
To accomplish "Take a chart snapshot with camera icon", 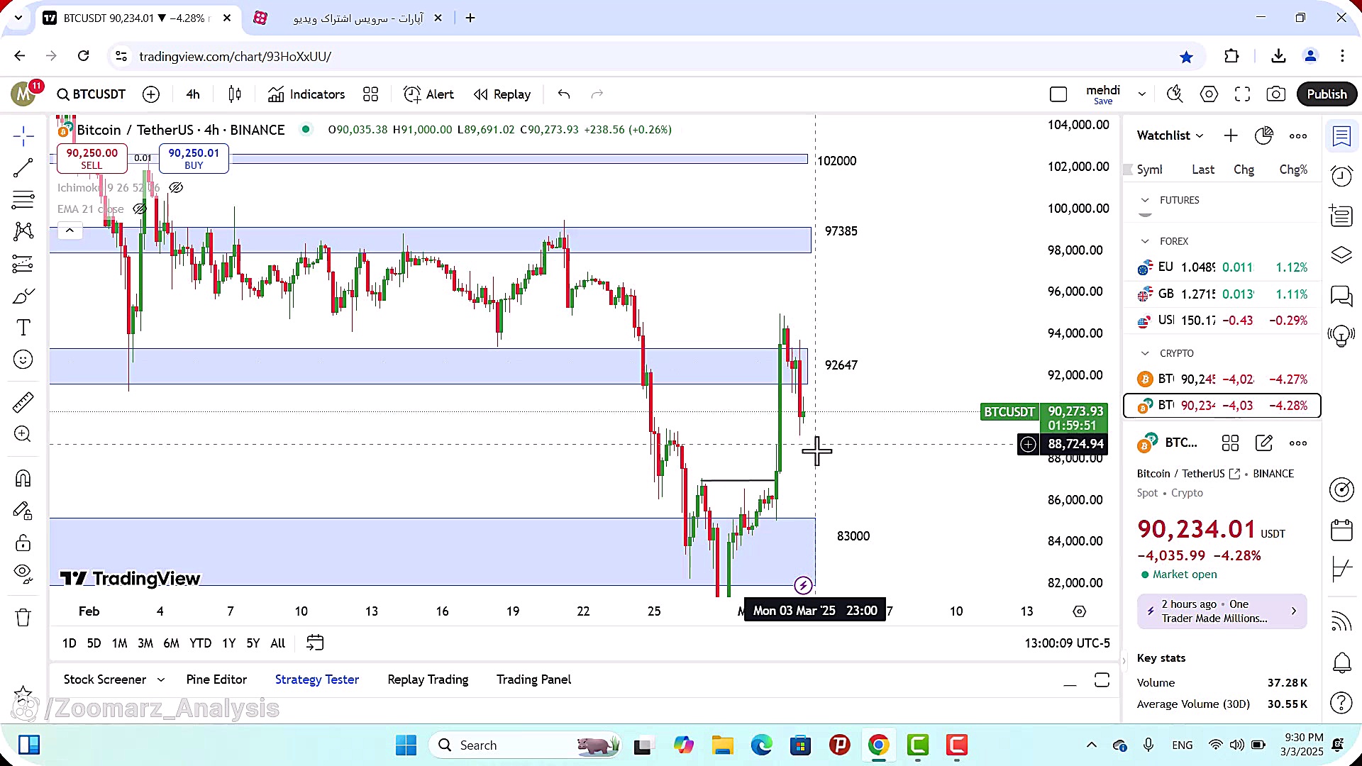I will (x=1275, y=94).
